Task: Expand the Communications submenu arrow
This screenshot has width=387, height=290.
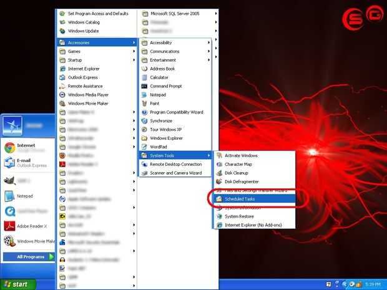Action: point(209,51)
